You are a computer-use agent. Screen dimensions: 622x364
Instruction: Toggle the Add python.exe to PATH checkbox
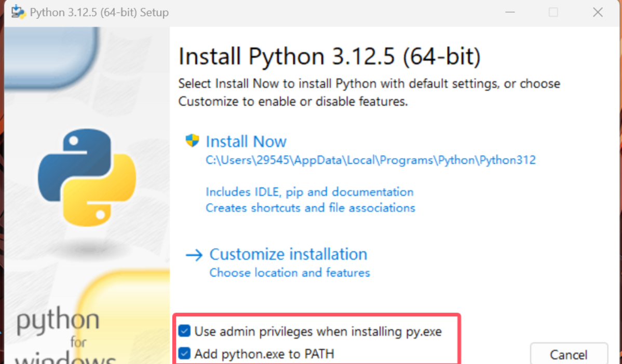[184, 354]
